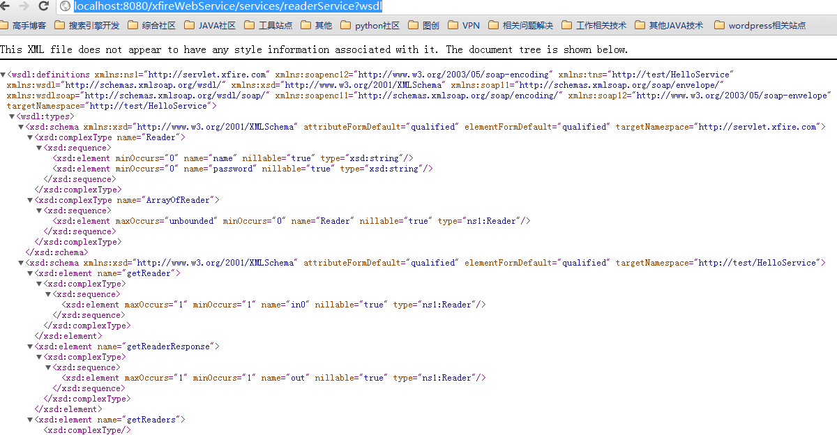Image resolution: width=837 pixels, height=435 pixels.
Task: Collapse the complexType name="ArrayOfReader" node
Action: pos(30,200)
